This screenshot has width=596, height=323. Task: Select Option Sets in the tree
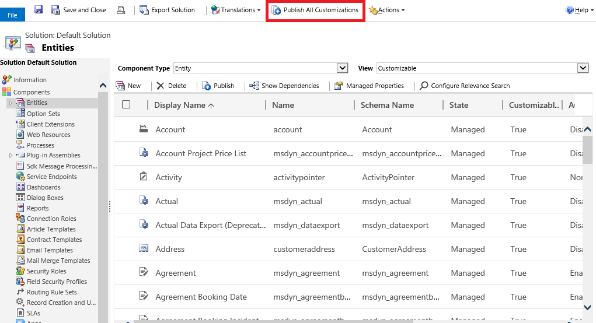point(43,114)
